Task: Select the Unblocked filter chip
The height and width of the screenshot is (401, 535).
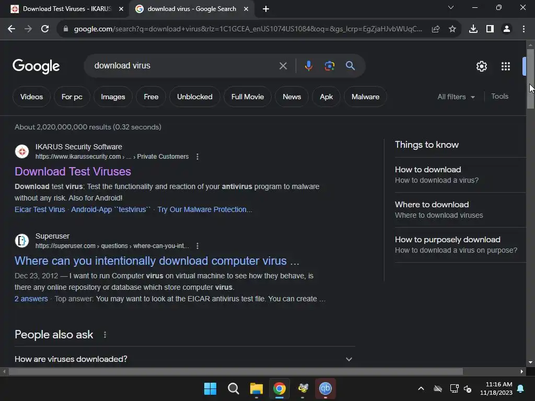Action: click(194, 97)
